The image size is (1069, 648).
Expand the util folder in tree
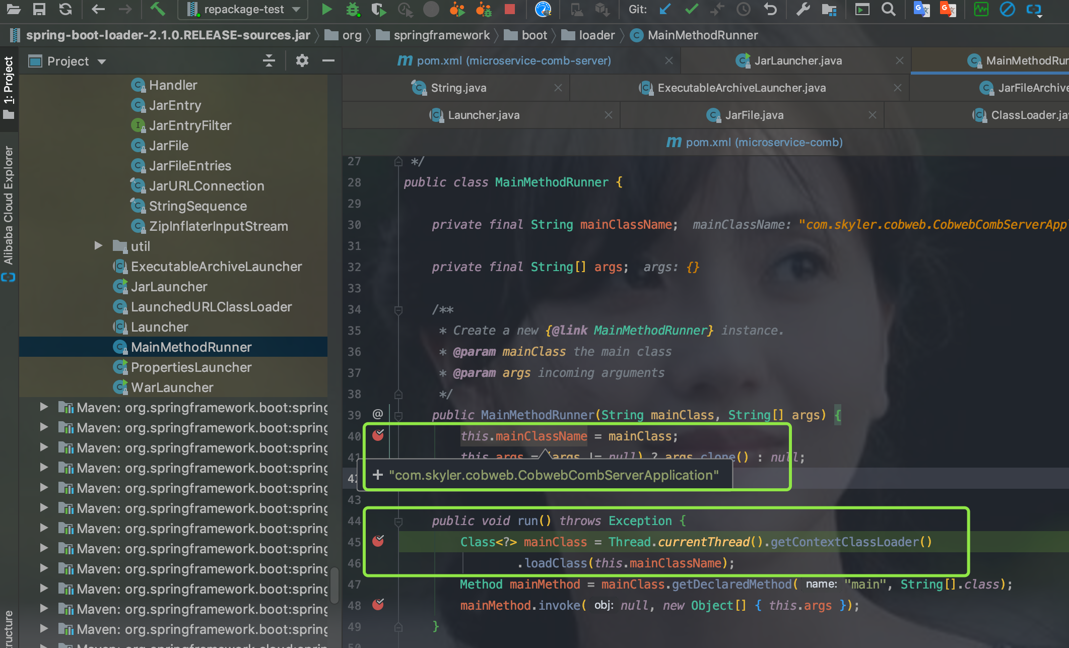(x=99, y=246)
